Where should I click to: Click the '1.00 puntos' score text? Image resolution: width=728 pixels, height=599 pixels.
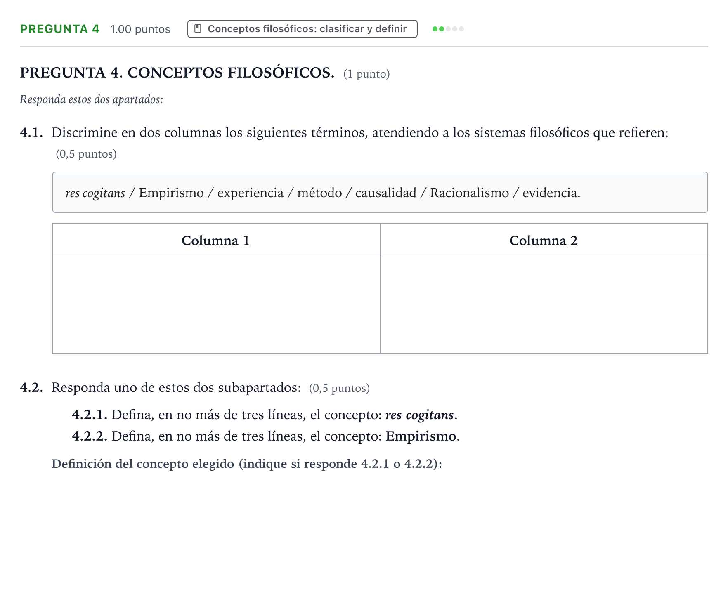(x=140, y=29)
